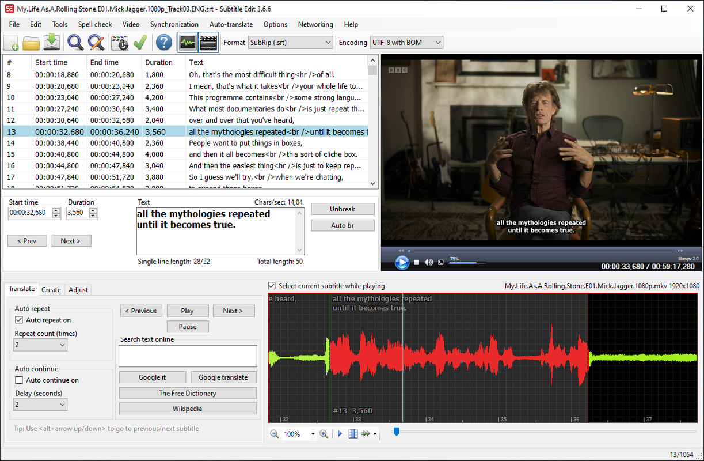This screenshot has width=704, height=461.
Task: Click the Next > button beside Prev
Action: pos(71,241)
